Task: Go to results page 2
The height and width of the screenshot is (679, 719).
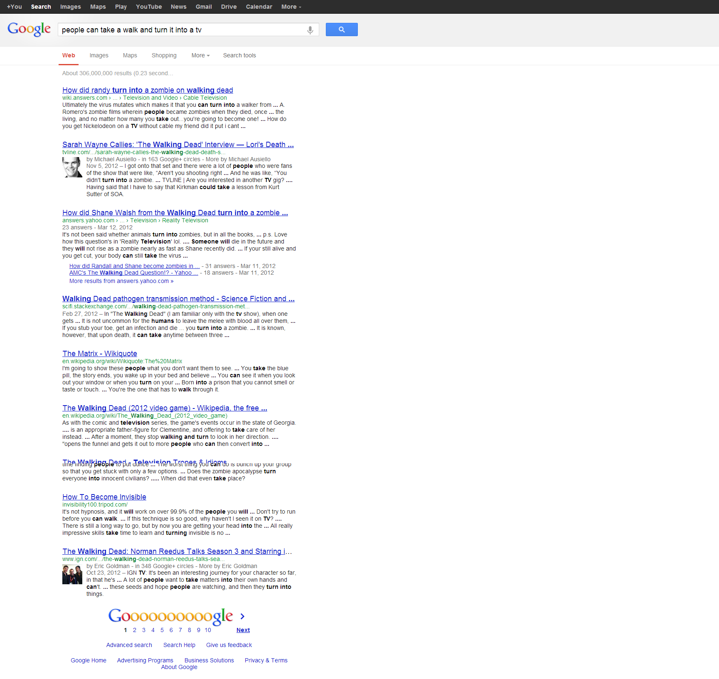Action: pyautogui.click(x=135, y=630)
